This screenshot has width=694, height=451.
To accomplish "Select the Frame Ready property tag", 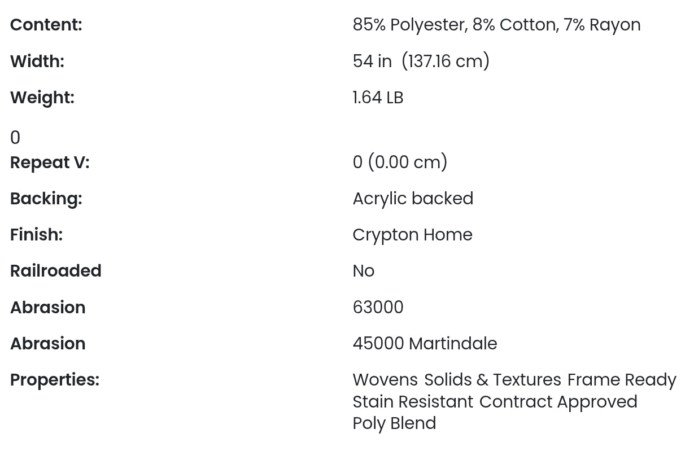I will (622, 380).
